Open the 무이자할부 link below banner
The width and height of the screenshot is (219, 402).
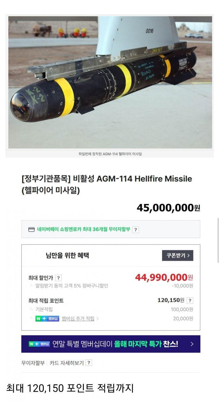point(33,363)
